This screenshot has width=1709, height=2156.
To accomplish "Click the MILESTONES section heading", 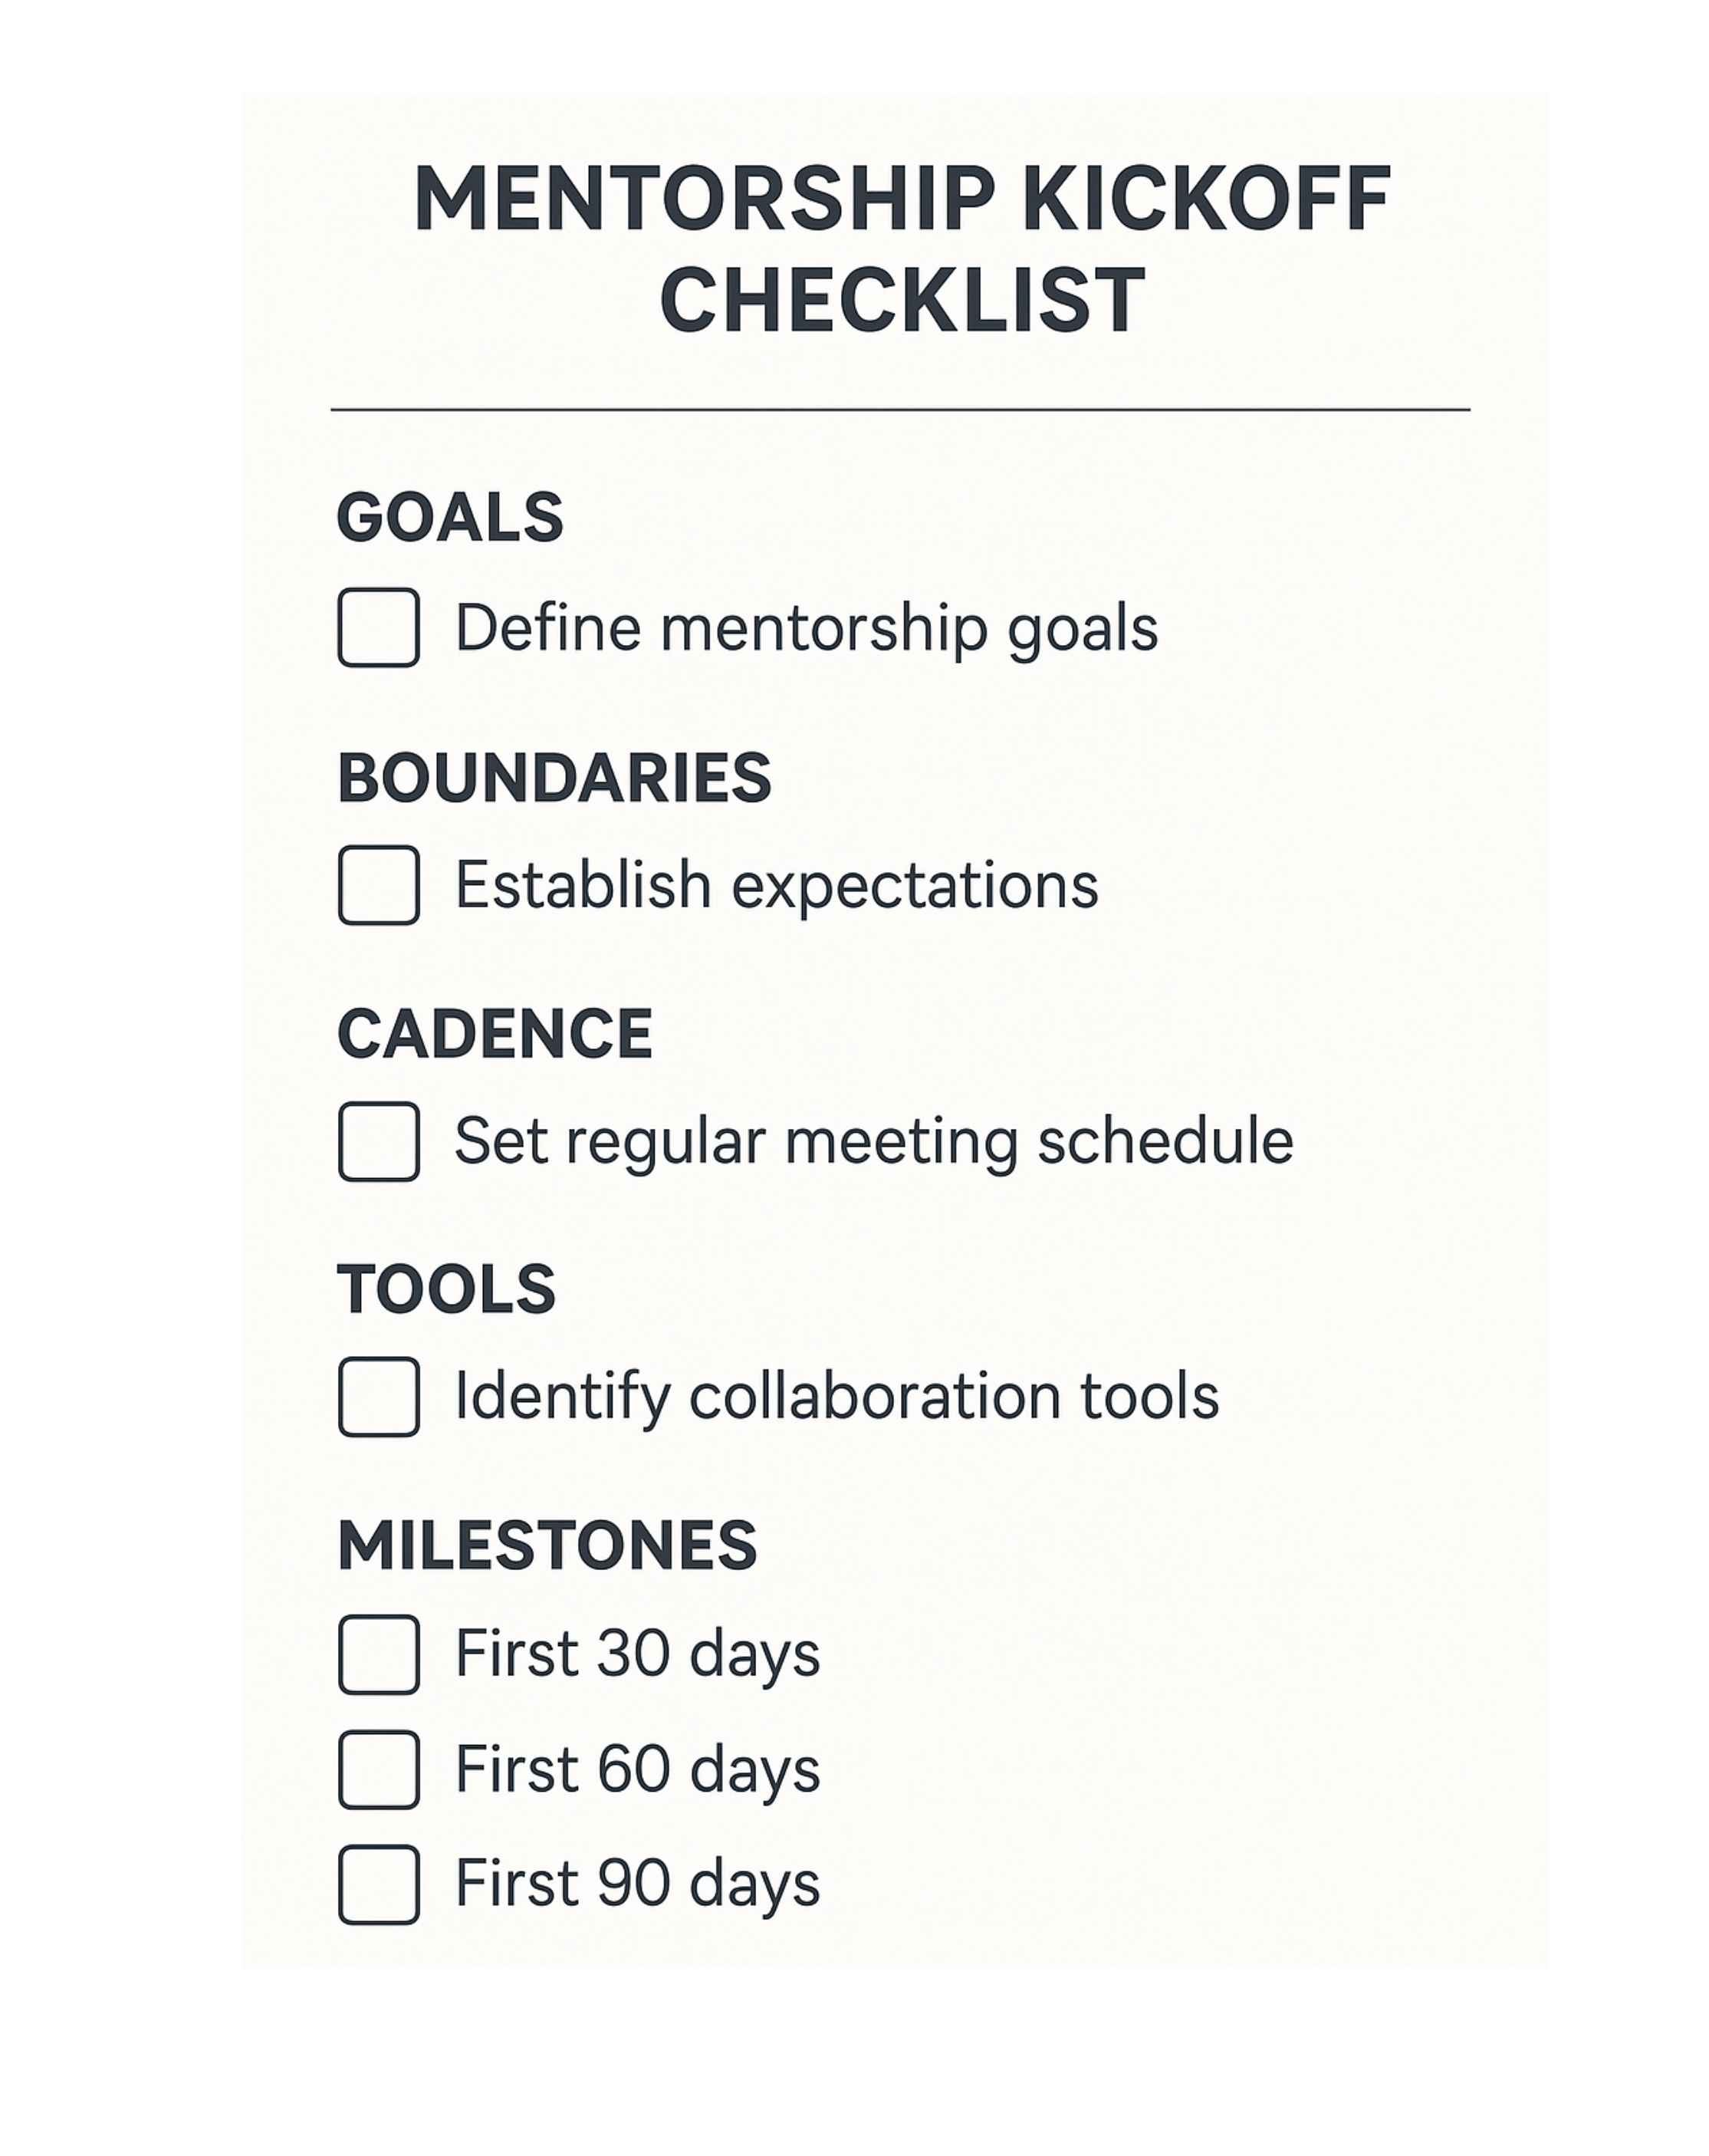I will click(x=547, y=1546).
